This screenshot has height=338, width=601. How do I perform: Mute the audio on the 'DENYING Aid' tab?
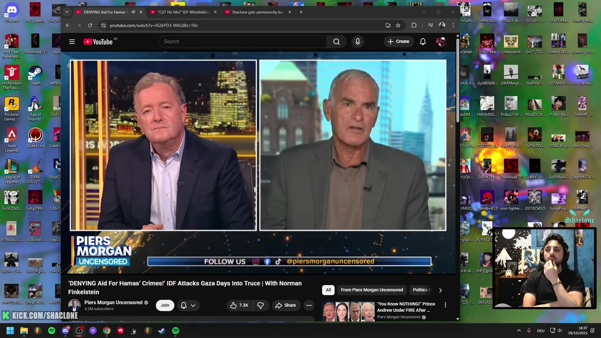coord(133,12)
